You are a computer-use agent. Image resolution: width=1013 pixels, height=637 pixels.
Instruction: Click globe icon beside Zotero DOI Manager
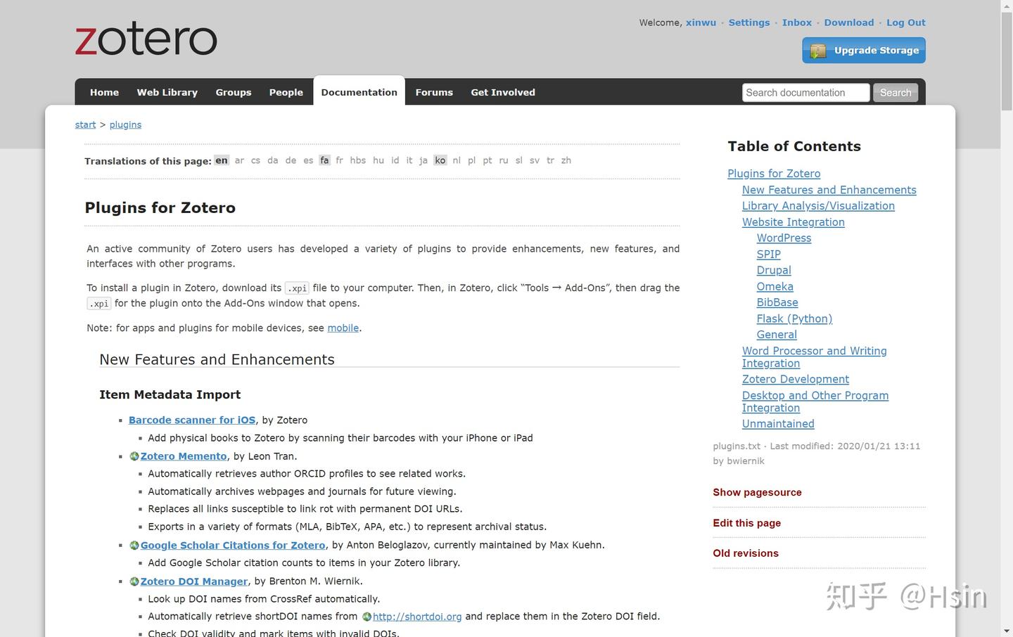134,581
